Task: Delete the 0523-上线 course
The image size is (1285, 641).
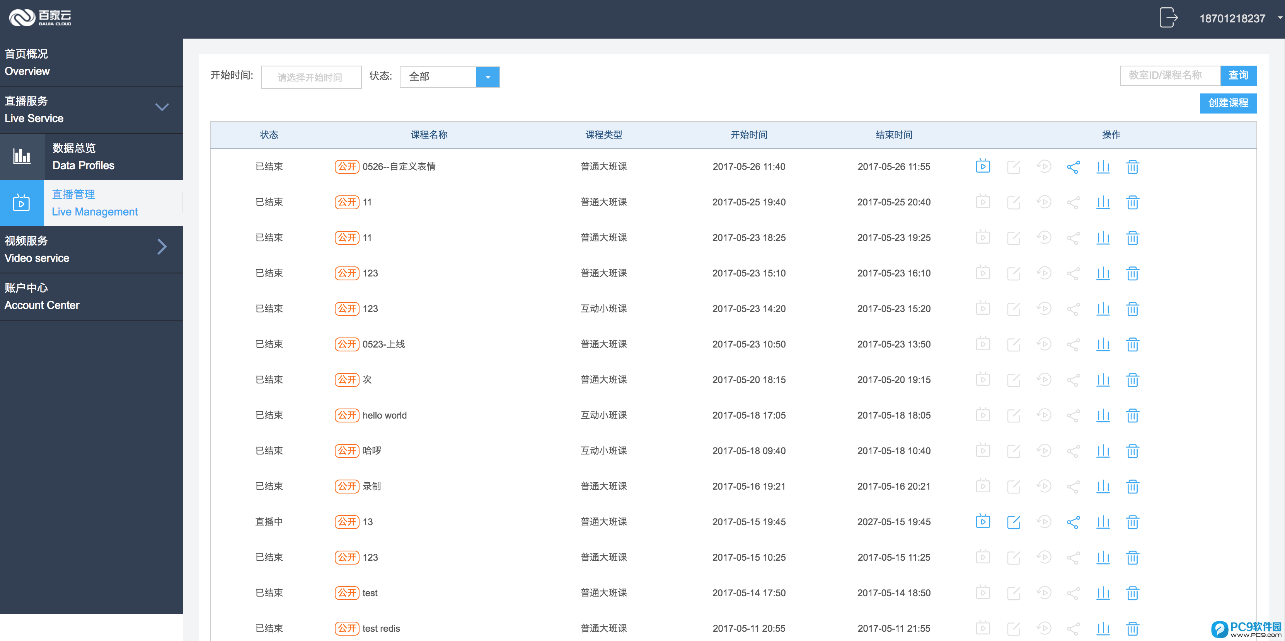Action: click(x=1132, y=344)
